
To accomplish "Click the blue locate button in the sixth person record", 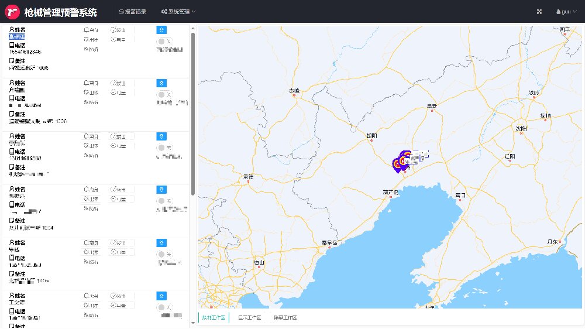I will point(161,296).
